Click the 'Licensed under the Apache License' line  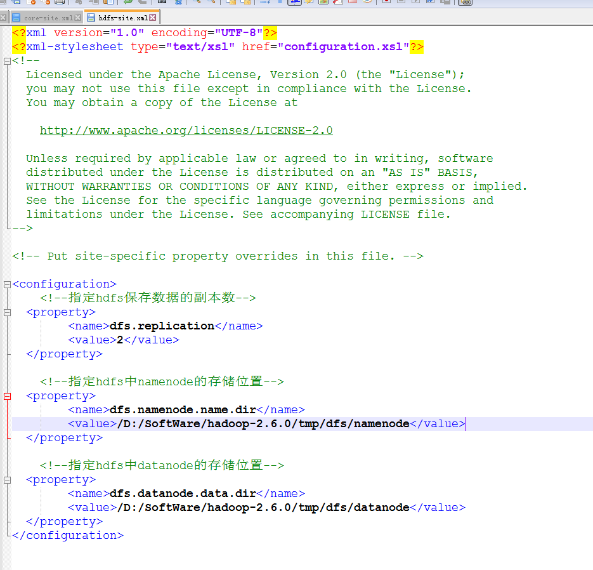tap(245, 74)
